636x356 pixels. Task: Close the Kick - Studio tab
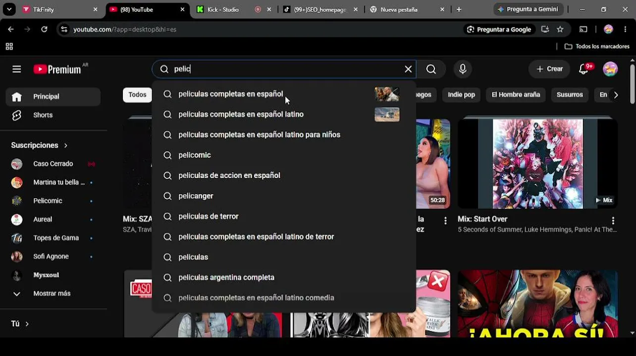[x=269, y=9]
